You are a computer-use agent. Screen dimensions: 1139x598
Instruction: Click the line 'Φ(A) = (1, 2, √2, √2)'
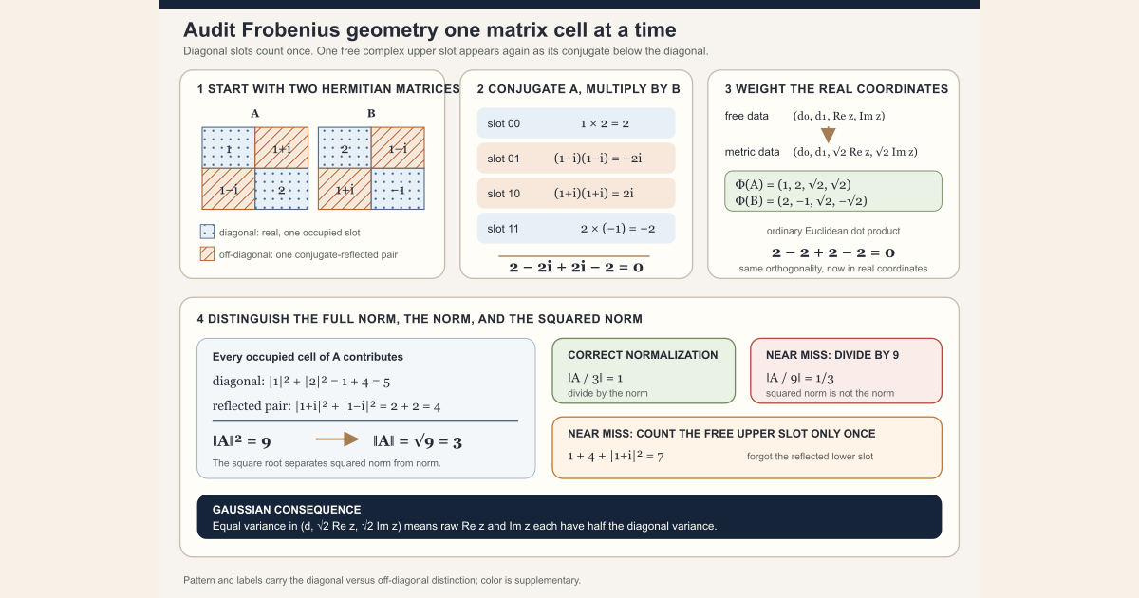click(x=793, y=185)
